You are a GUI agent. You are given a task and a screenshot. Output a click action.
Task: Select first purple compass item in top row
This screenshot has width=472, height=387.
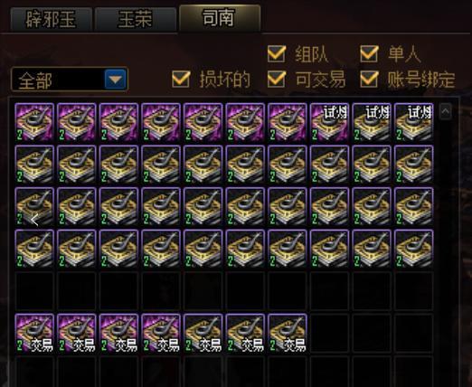34,122
